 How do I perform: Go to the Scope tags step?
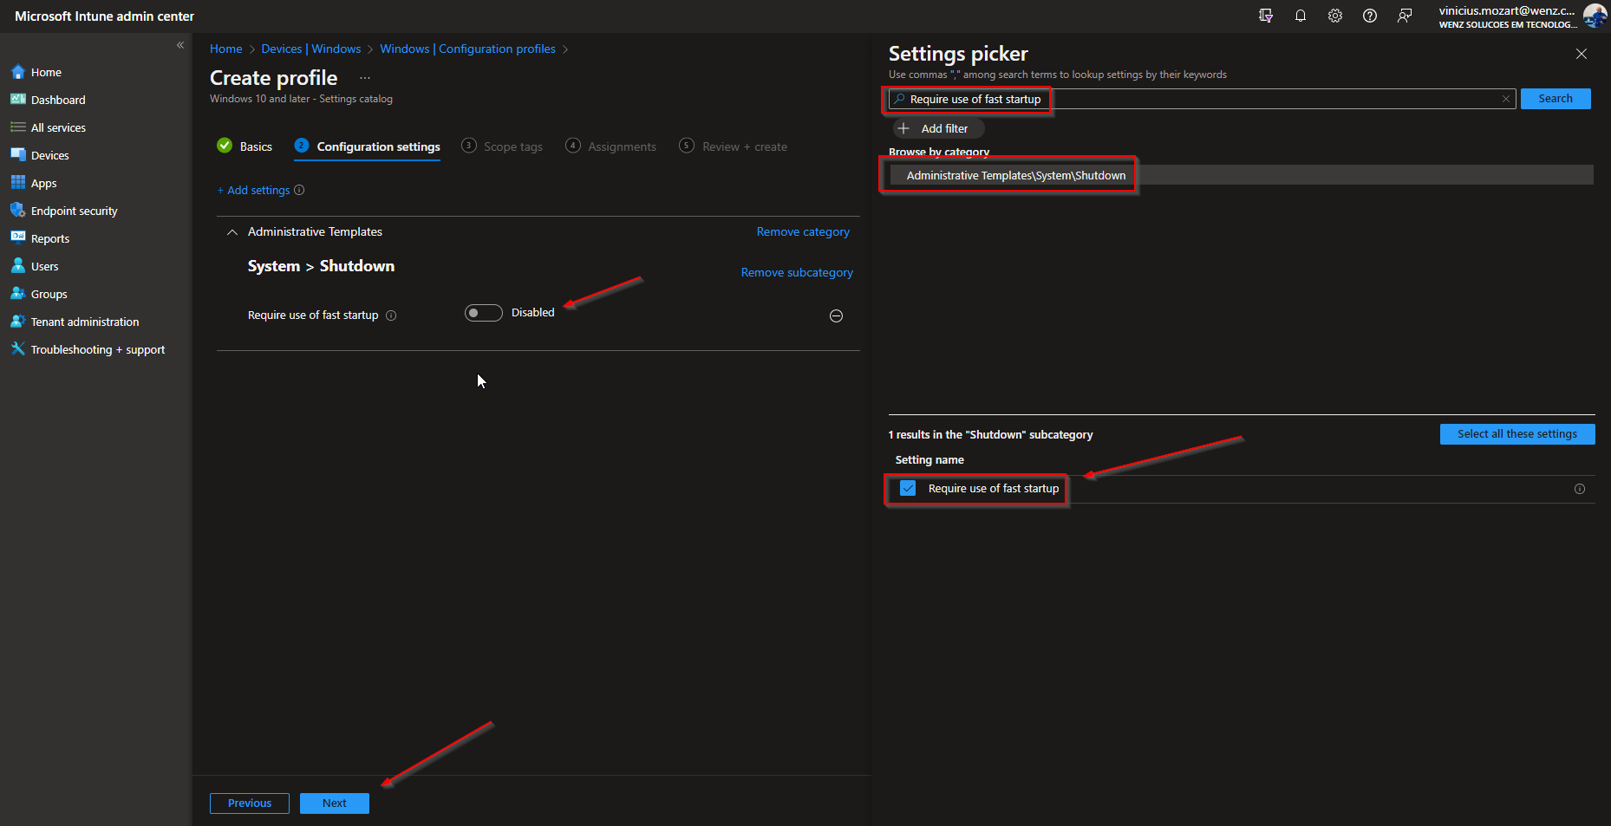coord(502,146)
